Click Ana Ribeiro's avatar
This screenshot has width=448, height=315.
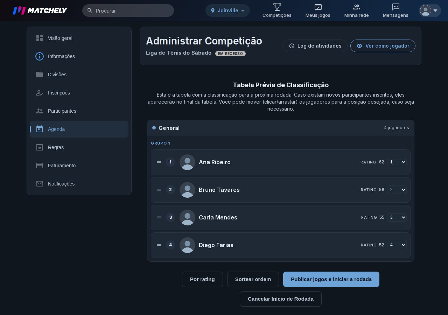coord(187,162)
